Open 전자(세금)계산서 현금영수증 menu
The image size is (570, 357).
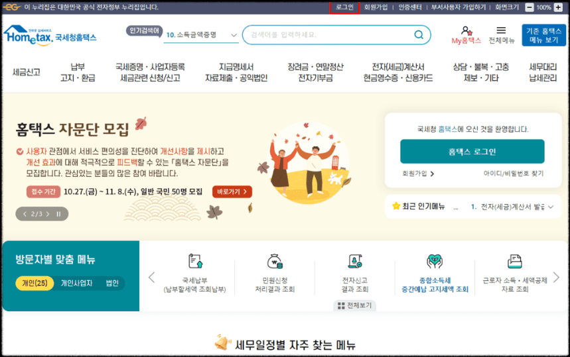point(398,72)
